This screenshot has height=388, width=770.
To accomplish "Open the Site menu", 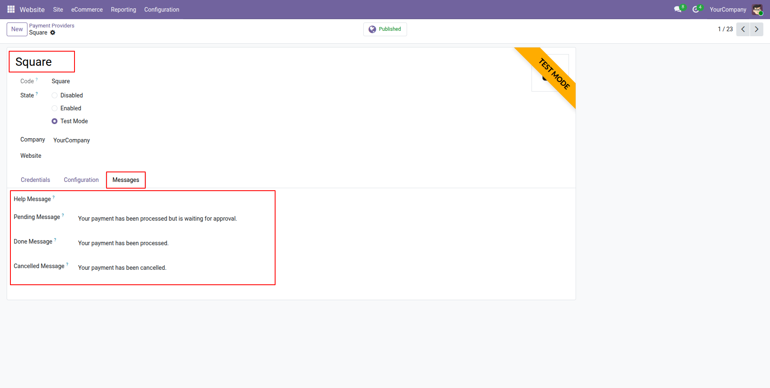I will coord(58,10).
